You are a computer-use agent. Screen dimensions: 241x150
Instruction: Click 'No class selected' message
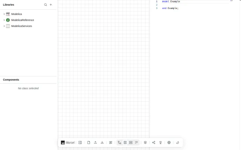tap(28, 88)
